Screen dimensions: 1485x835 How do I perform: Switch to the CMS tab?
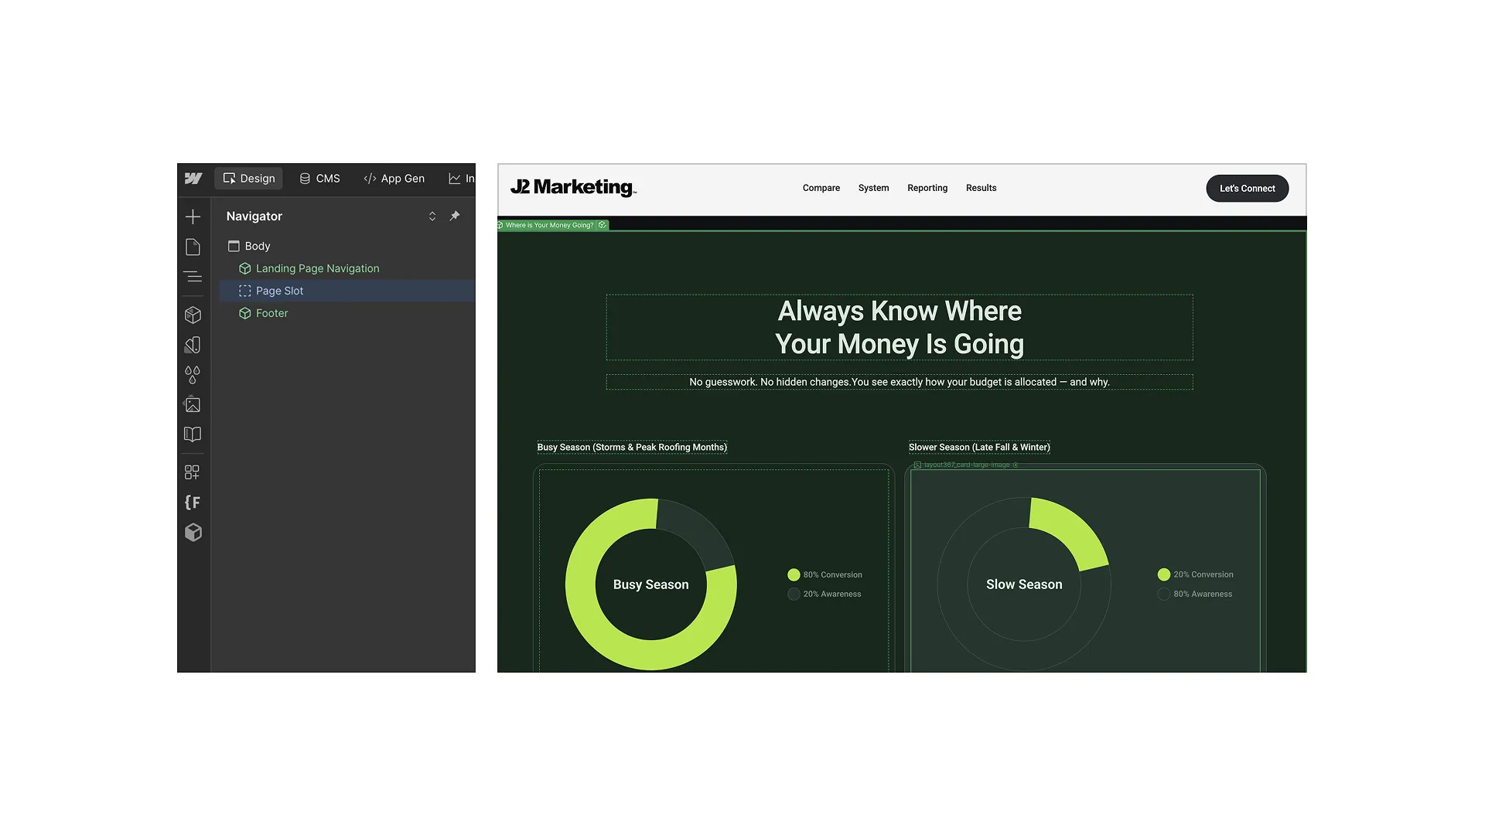click(319, 179)
